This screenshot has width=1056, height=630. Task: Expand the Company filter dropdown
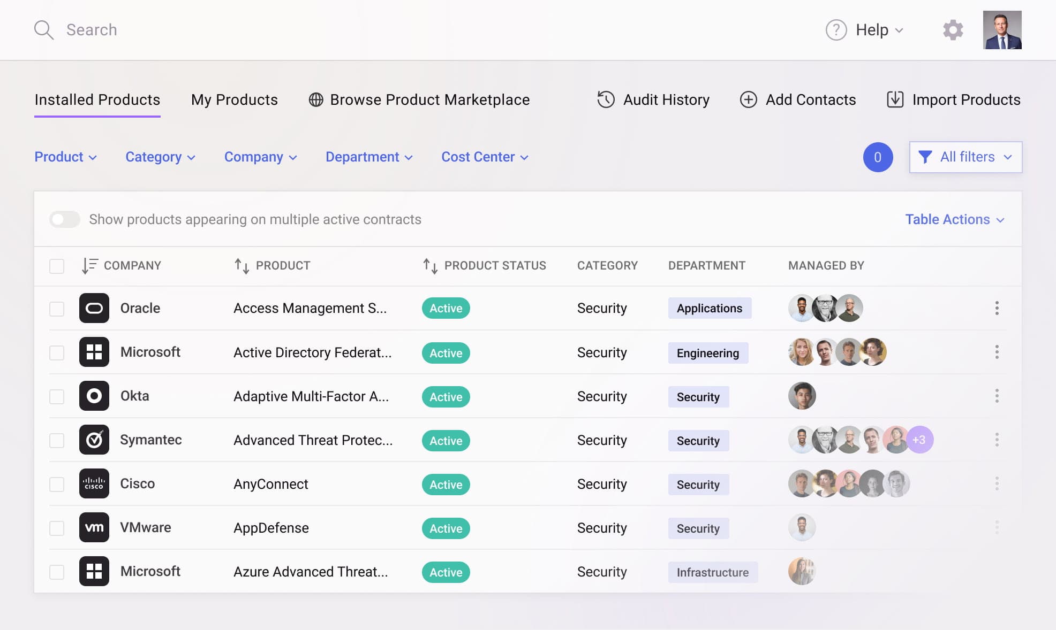260,157
